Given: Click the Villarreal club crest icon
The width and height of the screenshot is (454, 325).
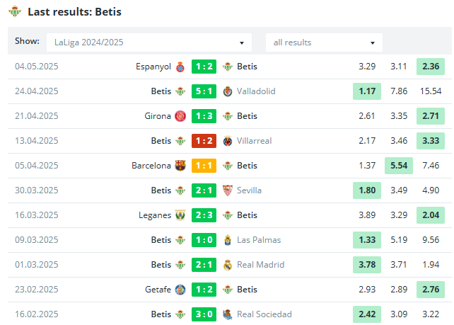Looking at the screenshot, I should pyautogui.click(x=228, y=141).
